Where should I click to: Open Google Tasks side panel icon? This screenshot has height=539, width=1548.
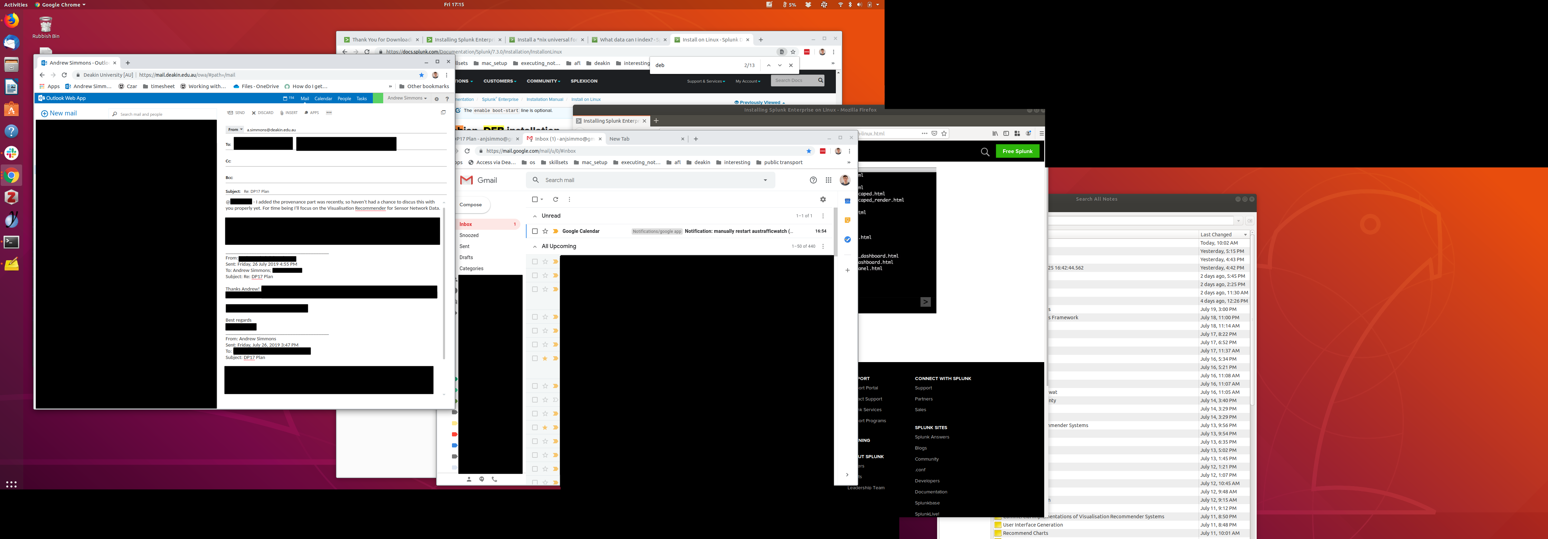(847, 239)
